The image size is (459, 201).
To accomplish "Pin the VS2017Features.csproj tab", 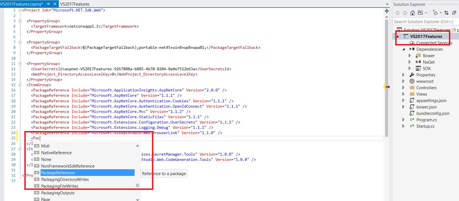I will point(48,4).
